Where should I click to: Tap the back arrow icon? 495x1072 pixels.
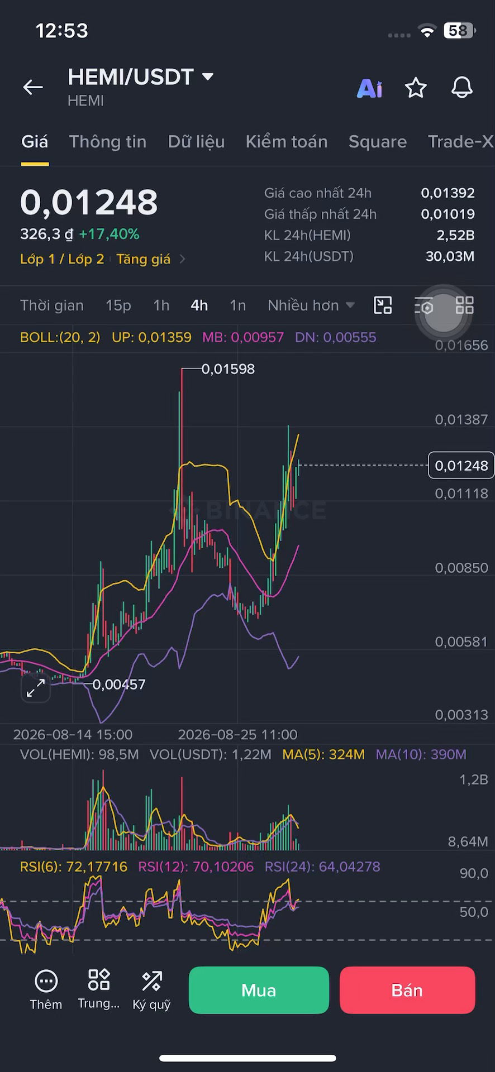pyautogui.click(x=33, y=87)
